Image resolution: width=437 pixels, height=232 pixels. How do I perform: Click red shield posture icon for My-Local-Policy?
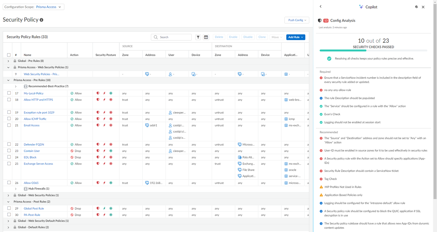pyautogui.click(x=98, y=93)
